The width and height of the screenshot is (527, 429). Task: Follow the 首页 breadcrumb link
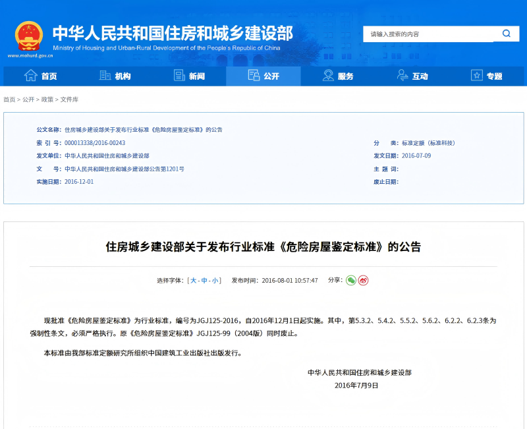[x=9, y=100]
